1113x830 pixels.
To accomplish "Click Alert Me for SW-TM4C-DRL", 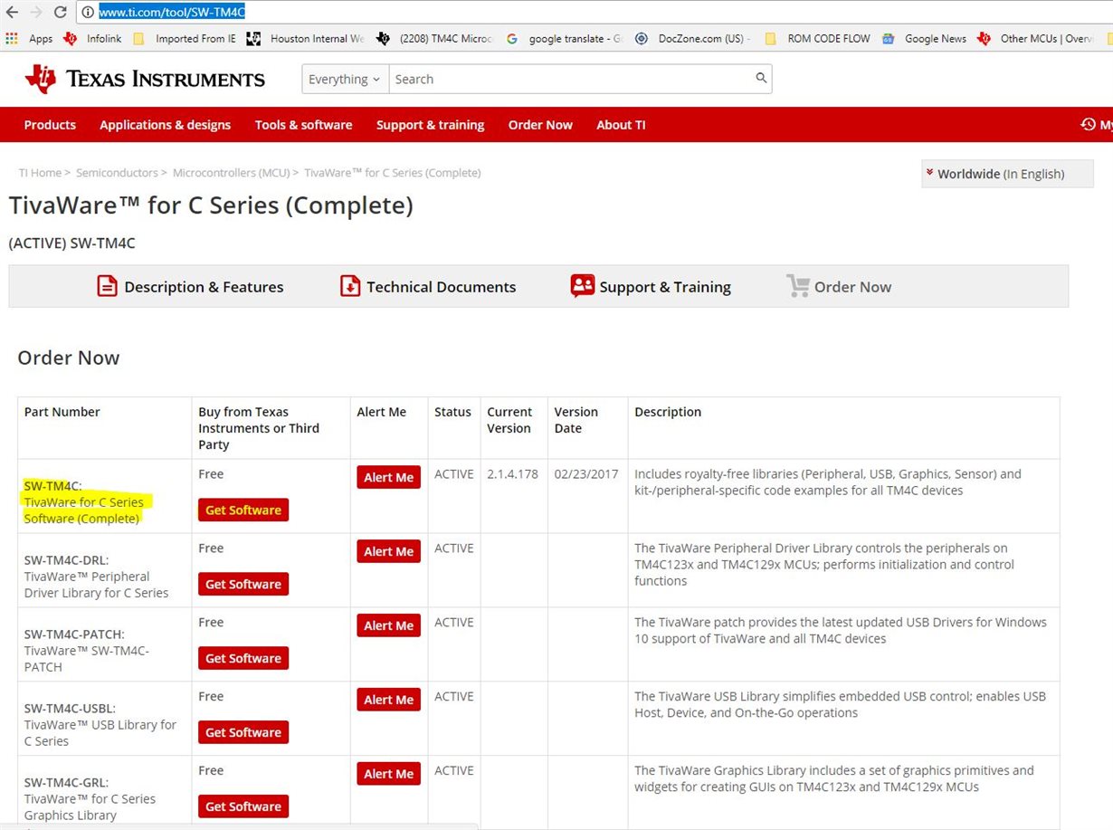I will coord(389,552).
